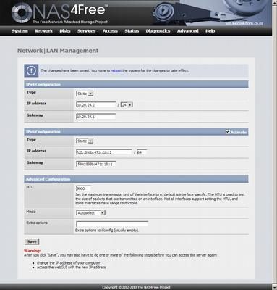Open the Network menu
The height and width of the screenshot is (290, 277).
[43, 31]
